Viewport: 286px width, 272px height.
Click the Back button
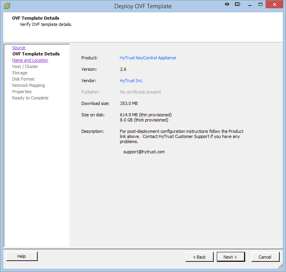point(199,257)
